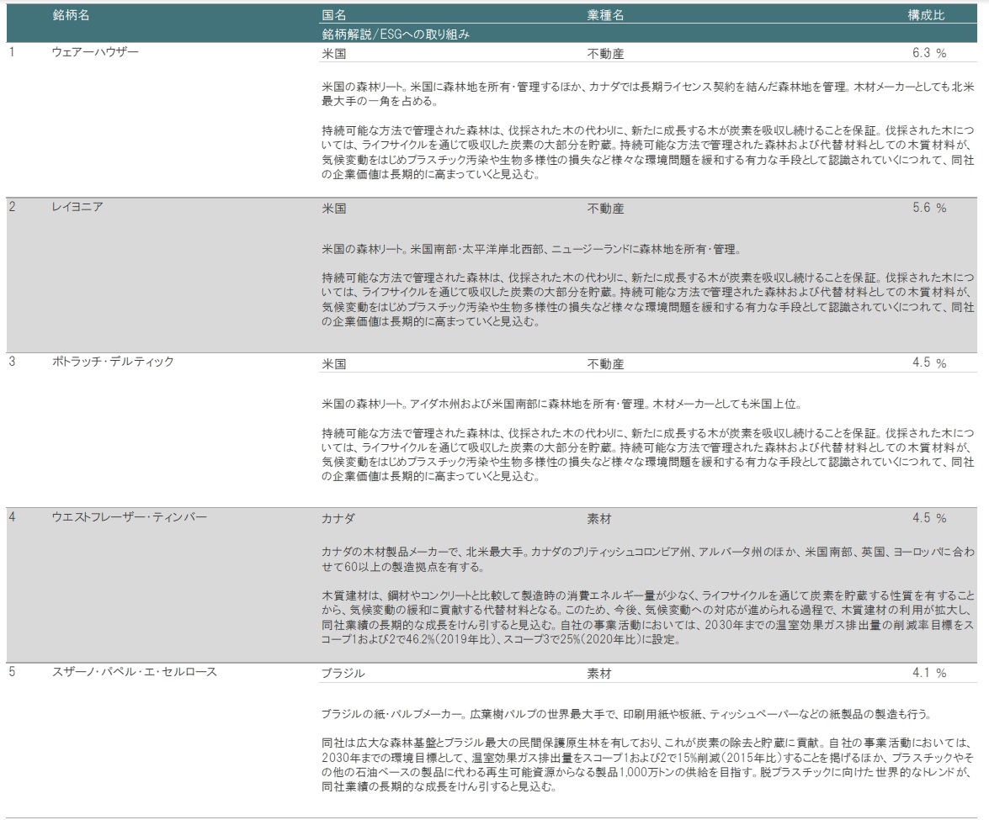This screenshot has height=820, width=989.
Task: Click 不動産 sector in the レイヨニア row
Action: [605, 209]
